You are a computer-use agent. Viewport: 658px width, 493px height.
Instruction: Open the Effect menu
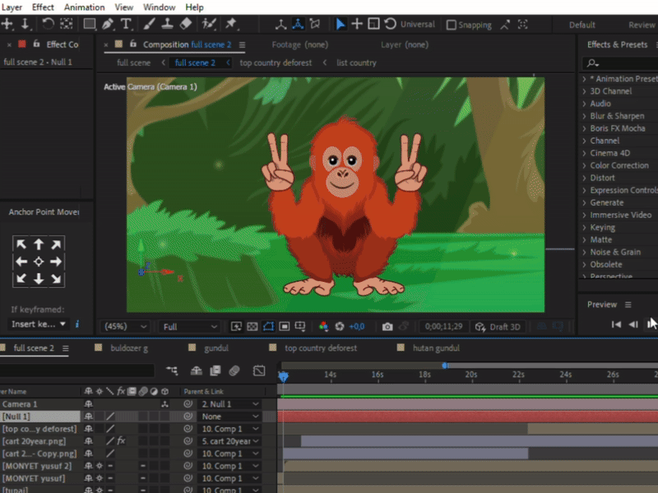coord(43,7)
